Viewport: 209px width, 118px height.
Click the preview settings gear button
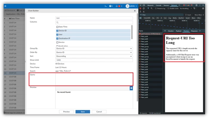tap(131, 88)
